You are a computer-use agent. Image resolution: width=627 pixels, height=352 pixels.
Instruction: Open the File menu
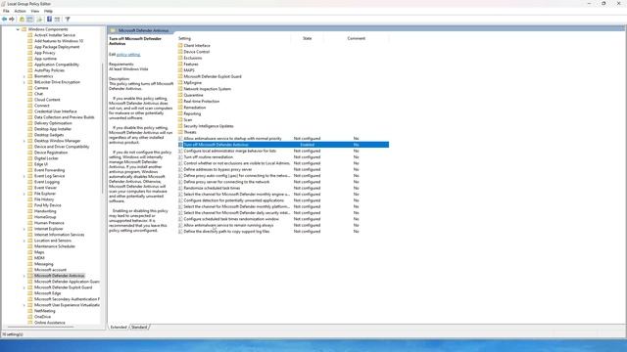coord(6,11)
